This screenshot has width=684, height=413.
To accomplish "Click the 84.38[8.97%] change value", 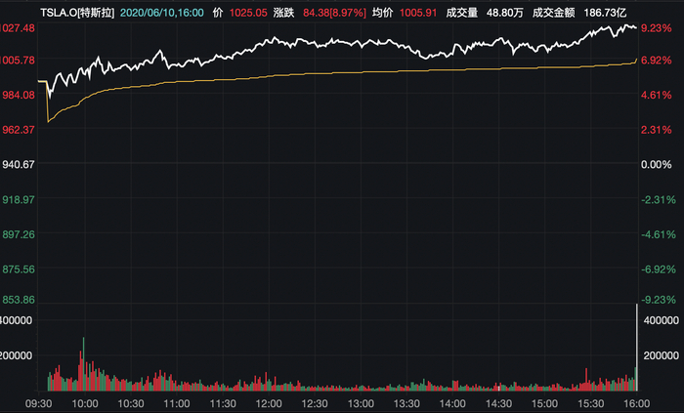I will point(334,13).
